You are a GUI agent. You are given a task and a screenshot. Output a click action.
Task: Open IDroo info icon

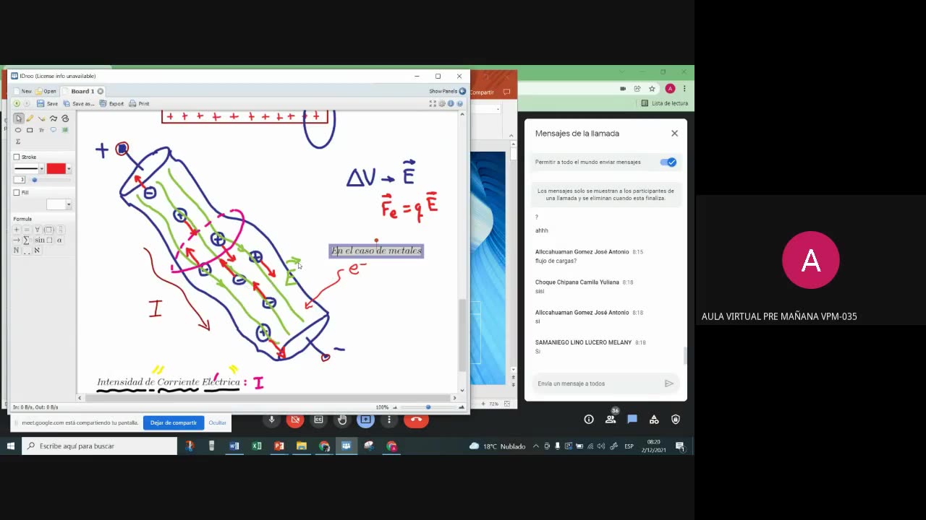click(451, 103)
